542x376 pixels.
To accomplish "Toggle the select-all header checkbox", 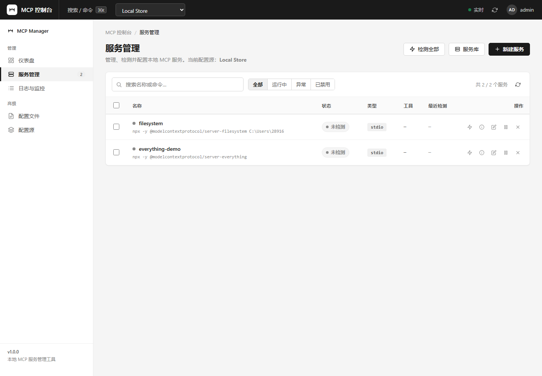I will click(x=116, y=105).
